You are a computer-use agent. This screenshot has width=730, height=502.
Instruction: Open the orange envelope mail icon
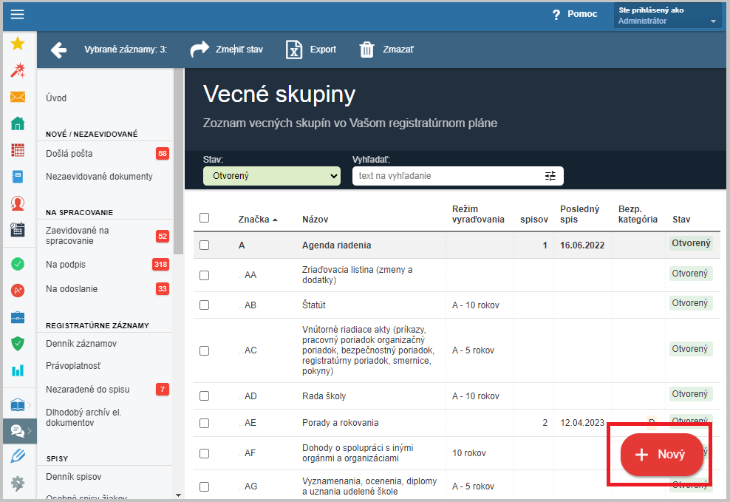point(18,97)
